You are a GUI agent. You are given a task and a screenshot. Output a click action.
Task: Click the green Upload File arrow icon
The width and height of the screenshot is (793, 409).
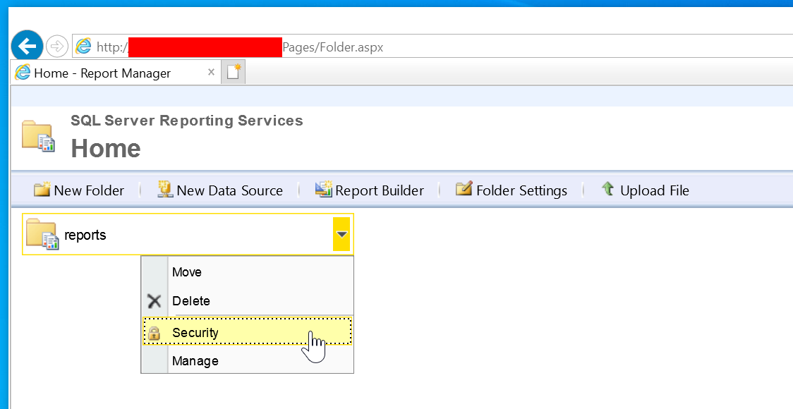click(607, 189)
